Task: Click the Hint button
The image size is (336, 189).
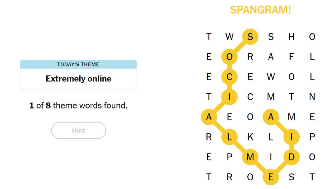Action: click(x=78, y=130)
